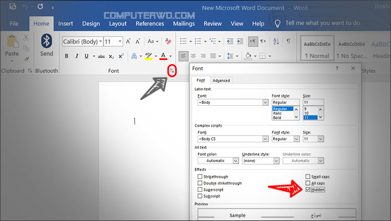Open Text Effects glowing A icon
The width and height of the screenshot is (391, 221).
tap(134, 56)
